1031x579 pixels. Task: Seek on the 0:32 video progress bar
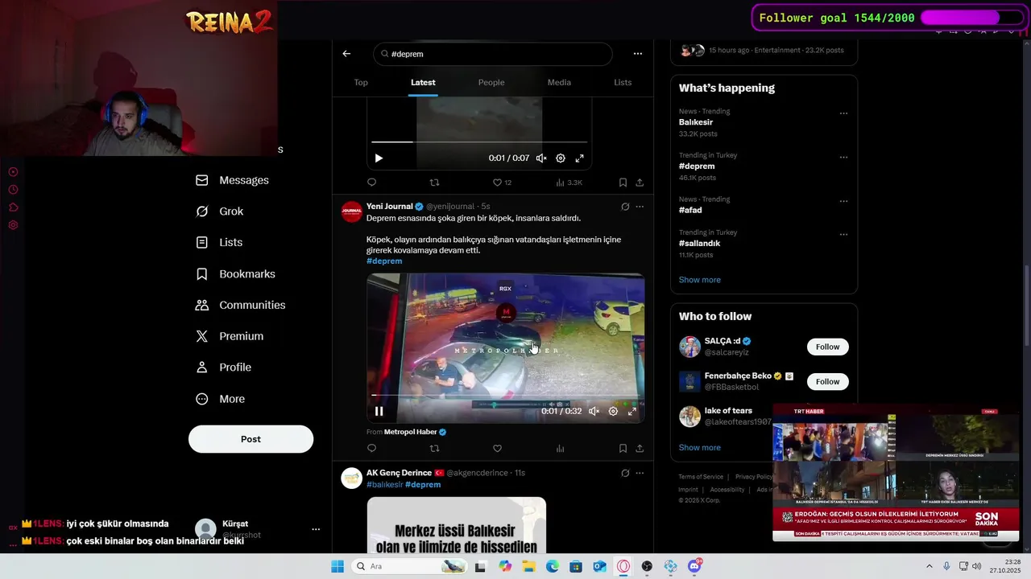[x=505, y=395]
